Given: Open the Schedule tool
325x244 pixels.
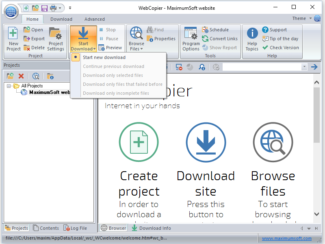Looking at the screenshot, I should point(215,30).
